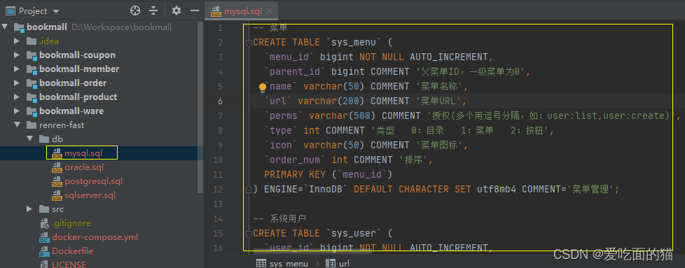Click the sqlserver.sql SQL file icon

coord(57,195)
